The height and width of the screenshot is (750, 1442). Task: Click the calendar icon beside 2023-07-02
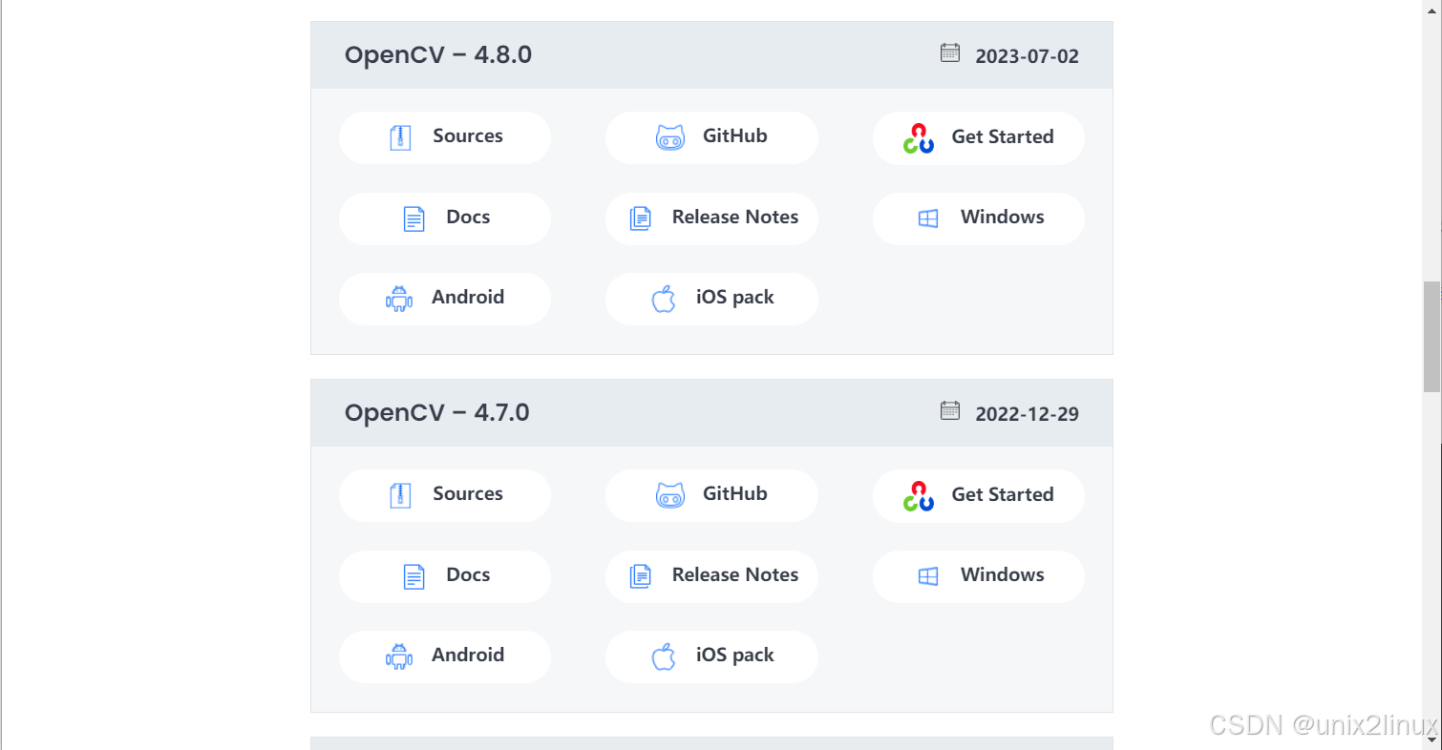[x=950, y=52]
